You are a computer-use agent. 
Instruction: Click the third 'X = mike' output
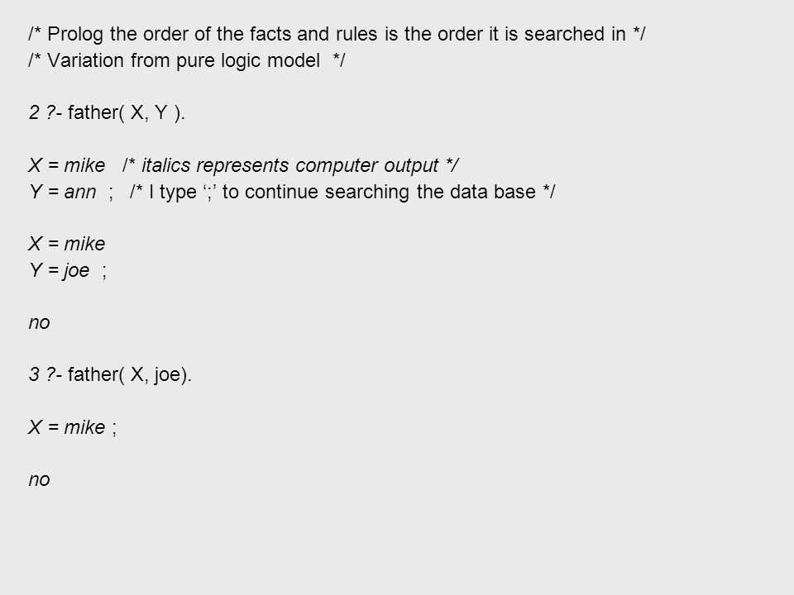[x=67, y=427]
